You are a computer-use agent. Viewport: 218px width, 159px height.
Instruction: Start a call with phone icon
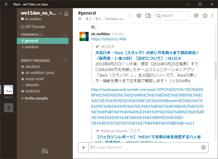coord(130,16)
